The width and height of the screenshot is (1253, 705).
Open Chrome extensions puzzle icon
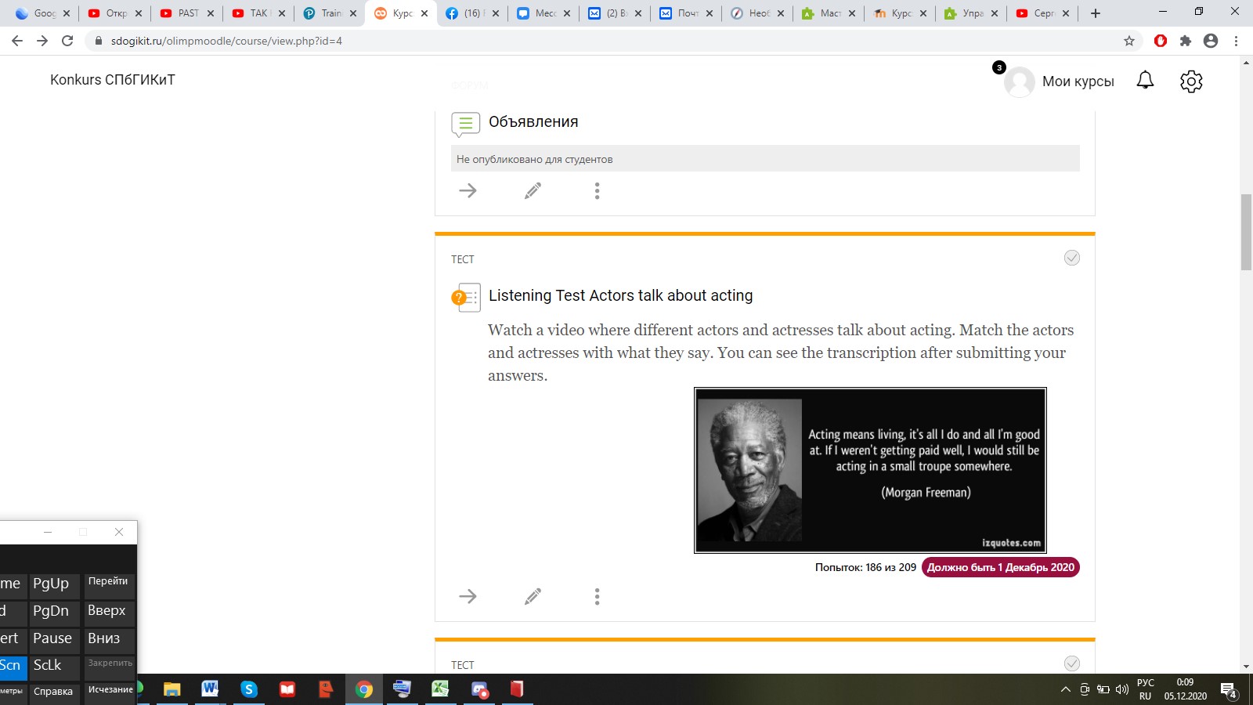click(x=1186, y=41)
